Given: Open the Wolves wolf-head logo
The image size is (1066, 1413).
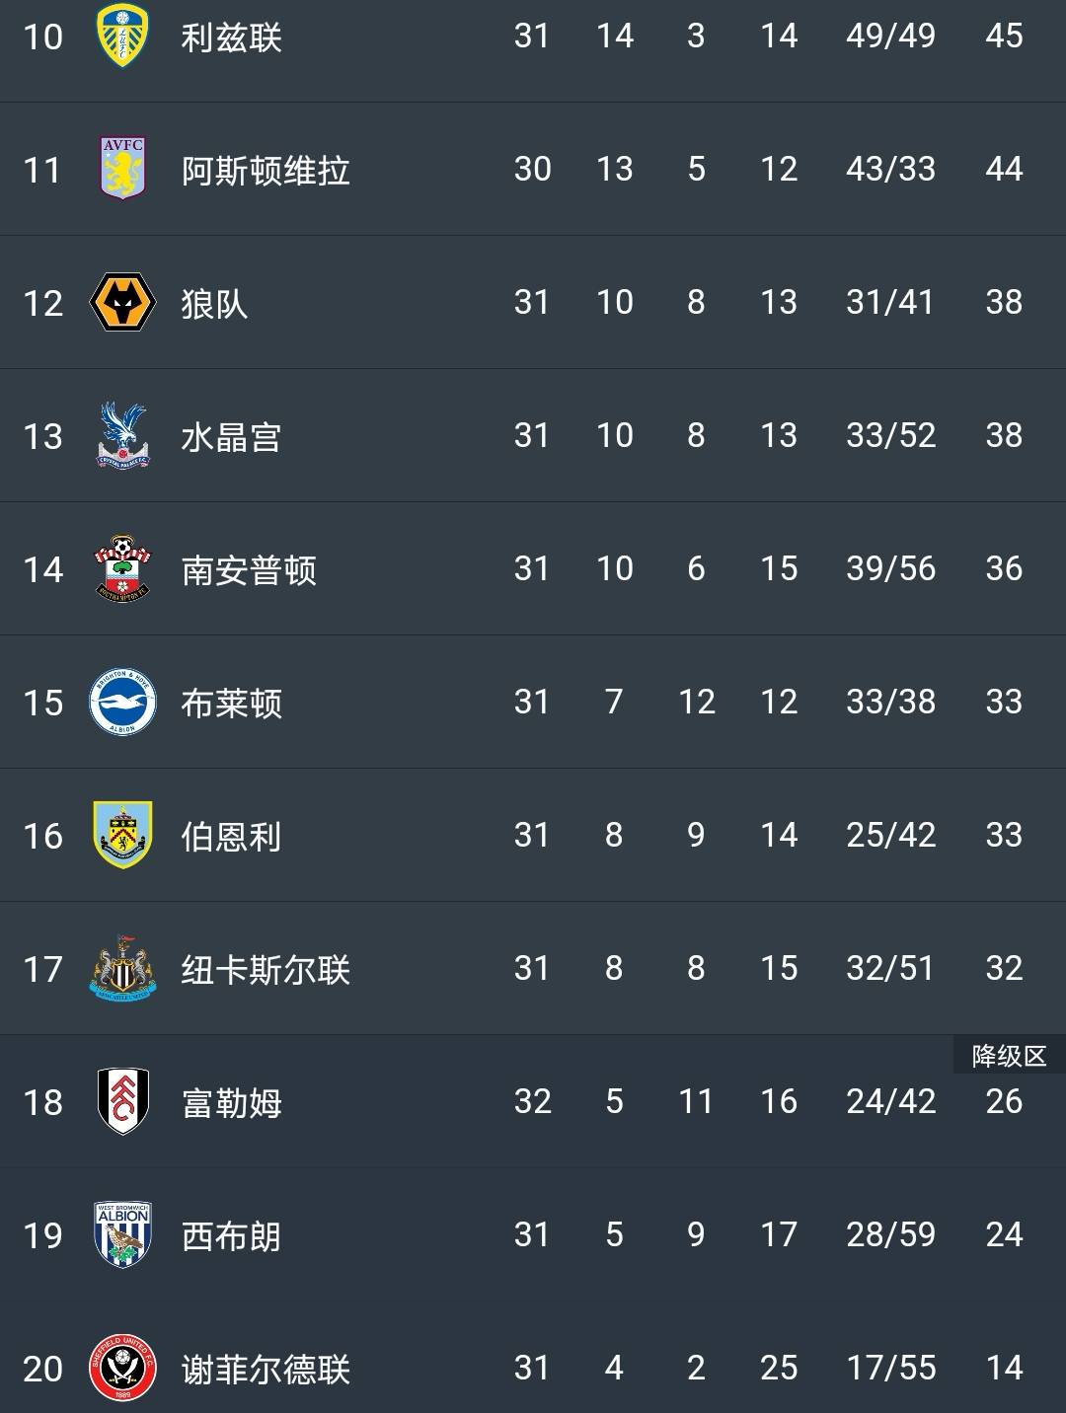Looking at the screenshot, I should [122, 302].
